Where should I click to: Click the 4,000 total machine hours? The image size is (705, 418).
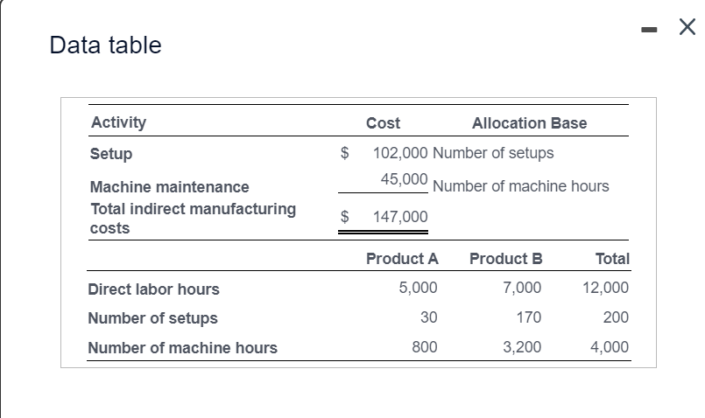click(609, 347)
